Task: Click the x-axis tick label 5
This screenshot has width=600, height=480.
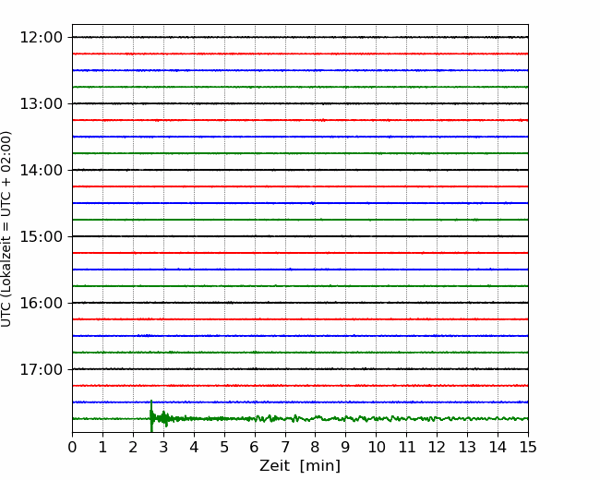Action: click(224, 447)
